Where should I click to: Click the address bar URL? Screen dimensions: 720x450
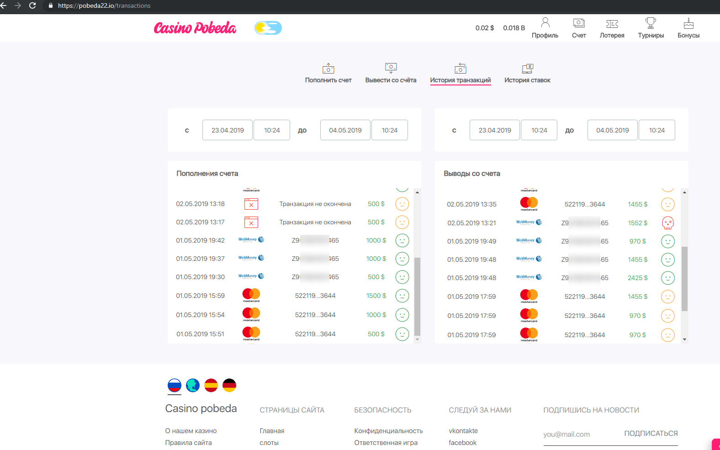104,5
